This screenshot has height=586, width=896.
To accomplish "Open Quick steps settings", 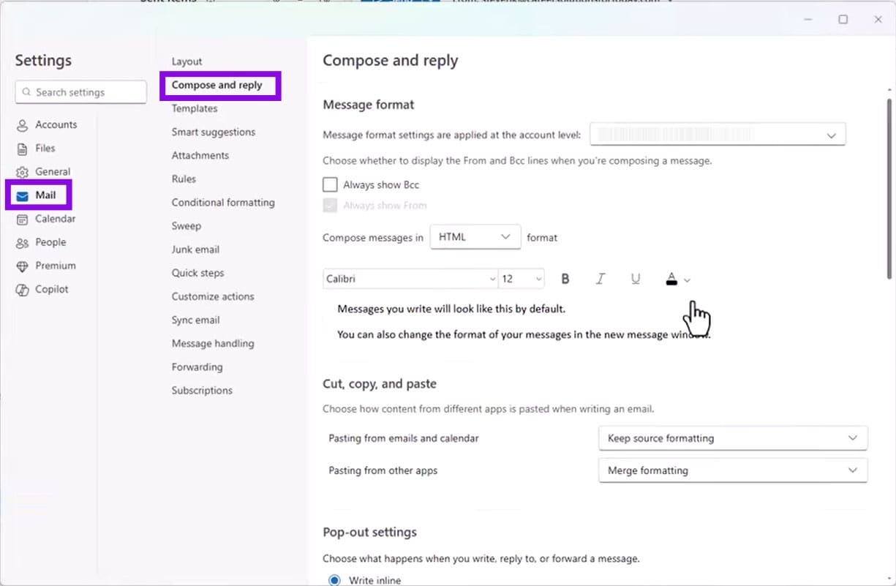I will click(x=197, y=273).
